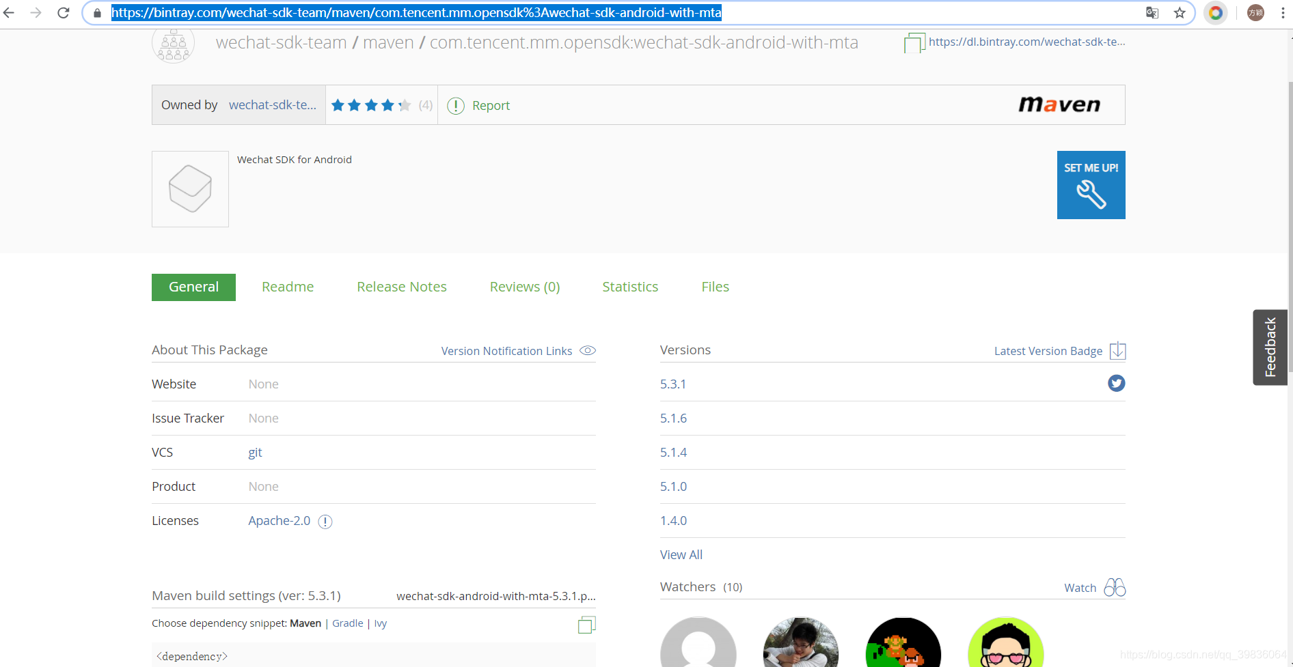Open the maven breadcrumb link

coord(388,43)
